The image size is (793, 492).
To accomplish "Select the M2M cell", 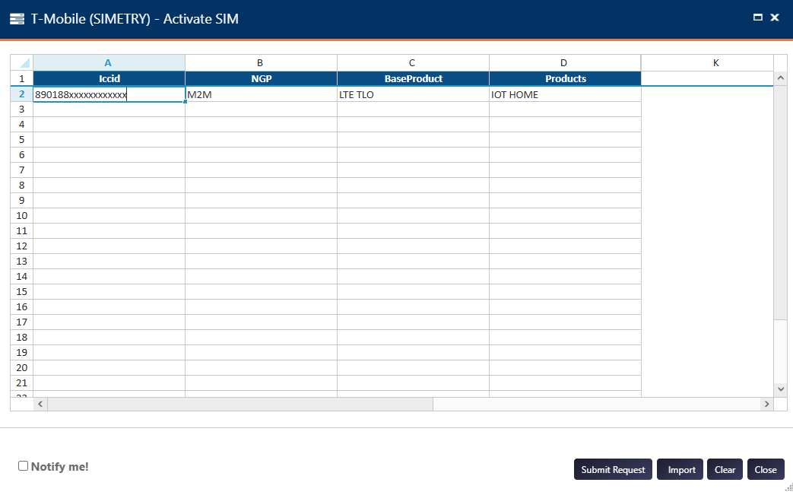I will [x=261, y=94].
